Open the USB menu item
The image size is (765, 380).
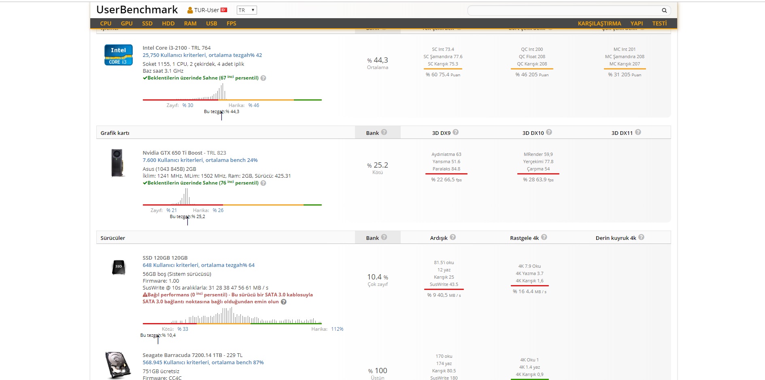pos(212,23)
